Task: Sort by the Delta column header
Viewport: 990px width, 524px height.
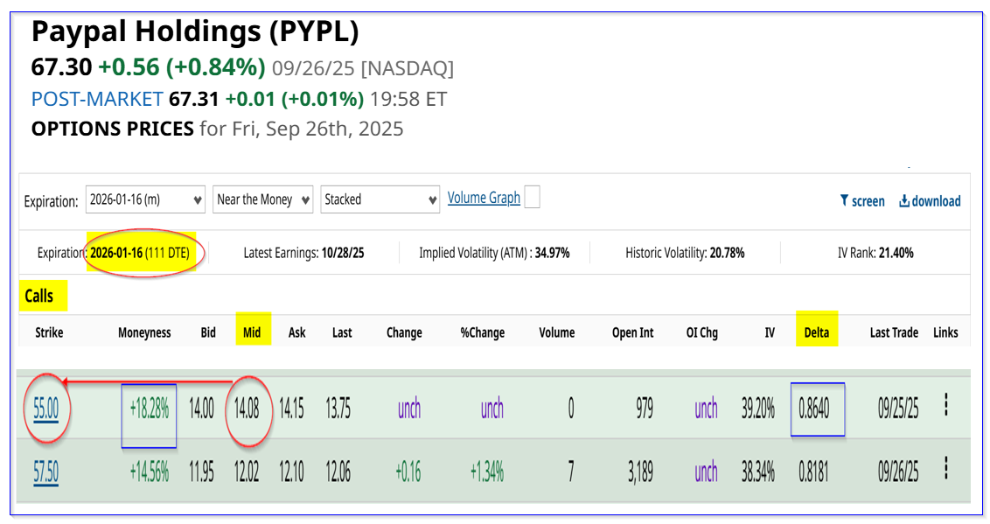Action: tap(816, 332)
